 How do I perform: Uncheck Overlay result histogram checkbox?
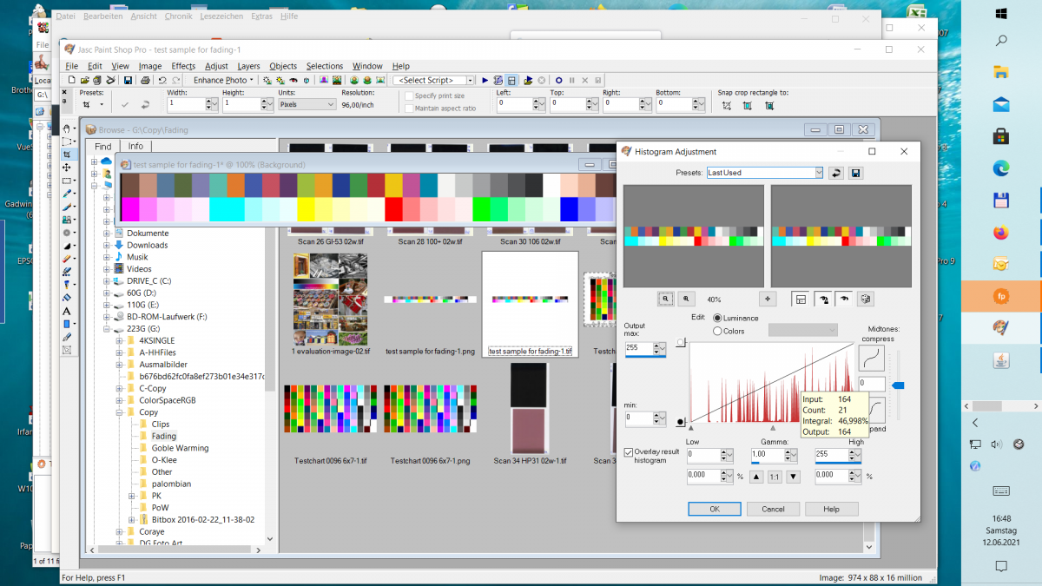pyautogui.click(x=629, y=452)
